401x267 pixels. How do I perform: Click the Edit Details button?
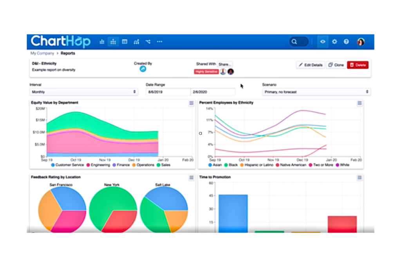pyautogui.click(x=310, y=65)
